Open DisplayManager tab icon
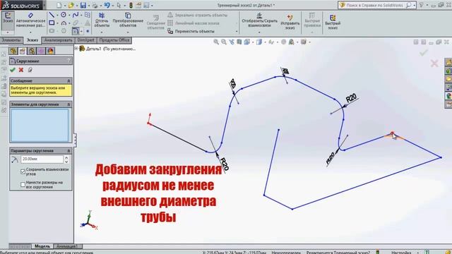This screenshot has height=254, width=452. (50, 52)
